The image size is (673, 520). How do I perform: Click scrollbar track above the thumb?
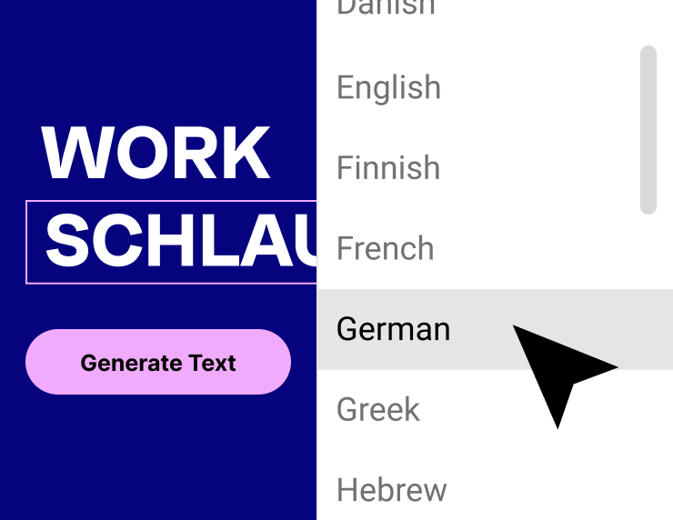point(648,22)
